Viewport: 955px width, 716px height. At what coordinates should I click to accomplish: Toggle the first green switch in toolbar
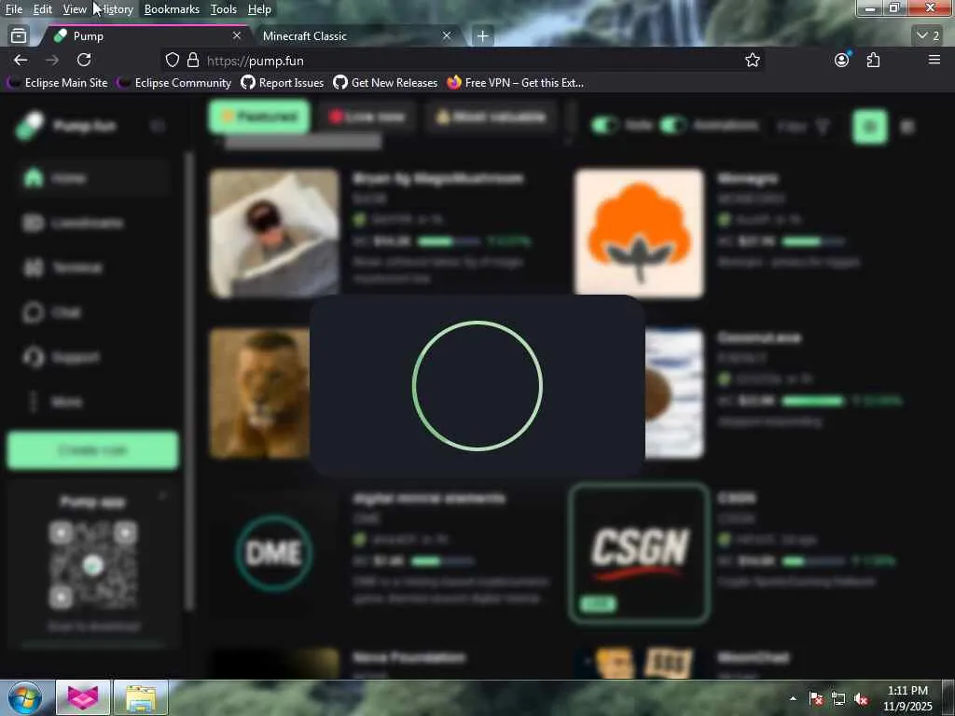(x=604, y=126)
